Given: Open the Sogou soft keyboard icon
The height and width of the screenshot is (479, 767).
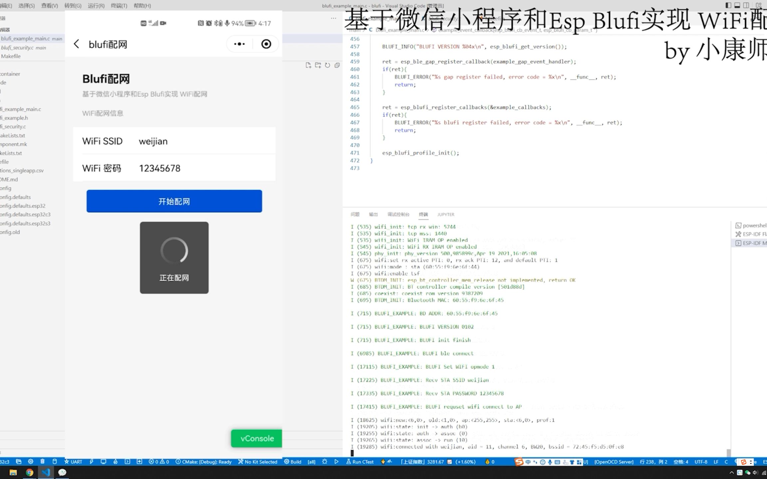Looking at the screenshot, I should pos(557,462).
